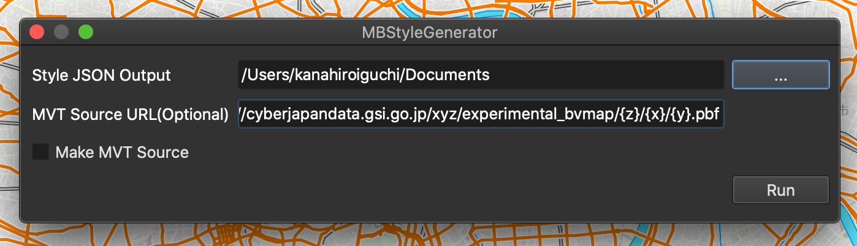857x246 pixels.
Task: Click the Run button
Action: point(780,190)
